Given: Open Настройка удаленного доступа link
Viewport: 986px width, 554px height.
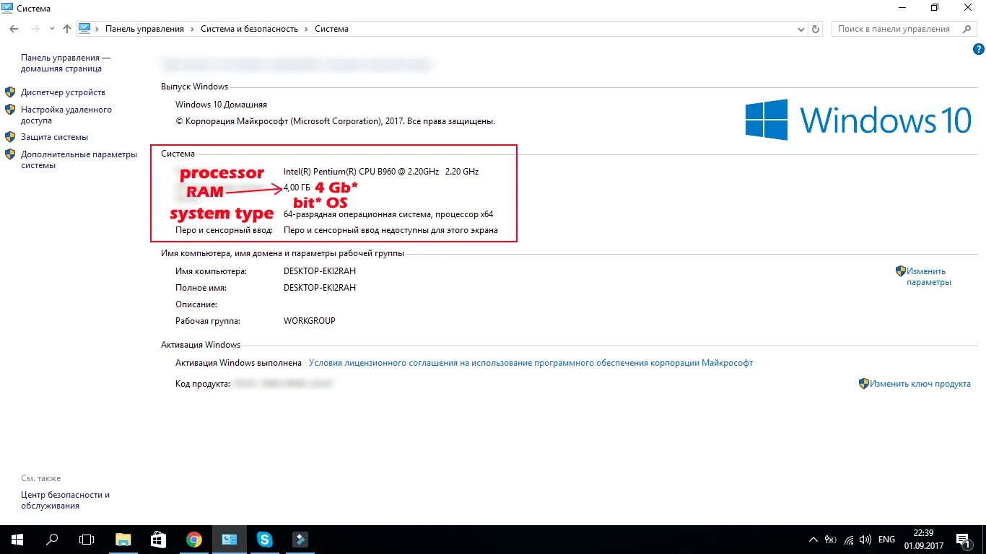Looking at the screenshot, I should tap(66, 115).
